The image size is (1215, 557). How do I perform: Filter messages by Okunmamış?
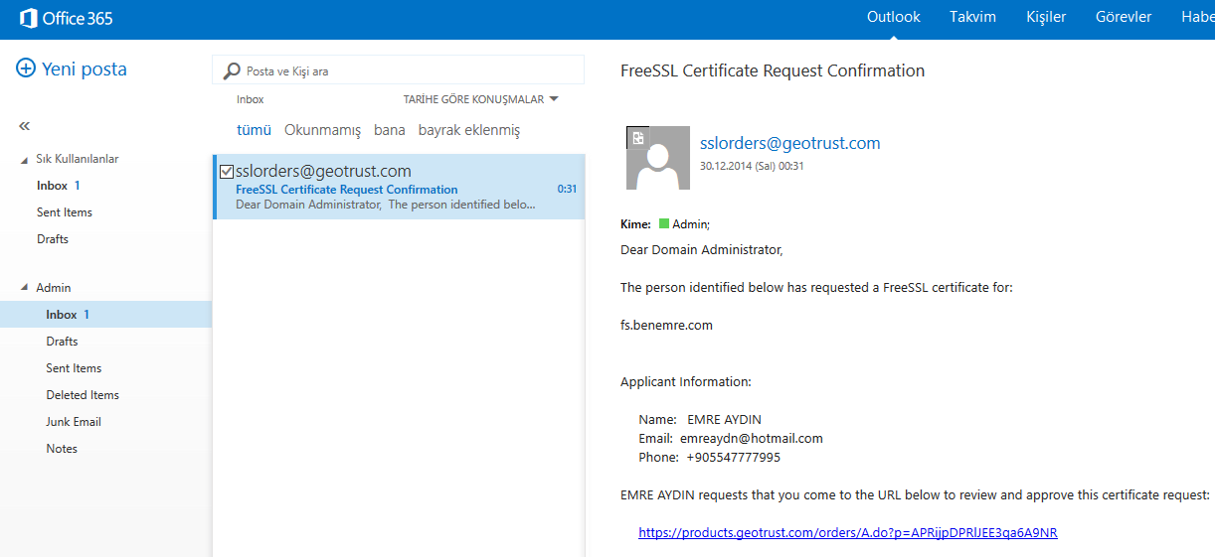pyautogui.click(x=322, y=130)
